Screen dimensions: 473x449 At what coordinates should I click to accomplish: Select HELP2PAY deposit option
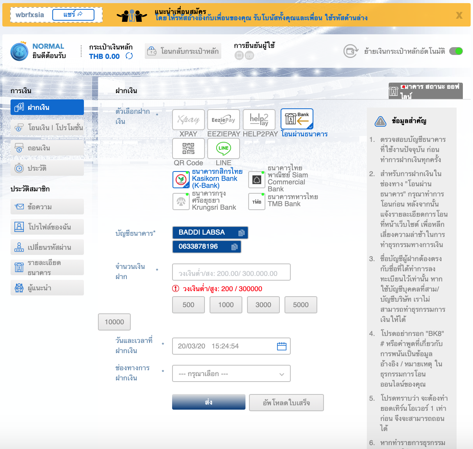[259, 119]
